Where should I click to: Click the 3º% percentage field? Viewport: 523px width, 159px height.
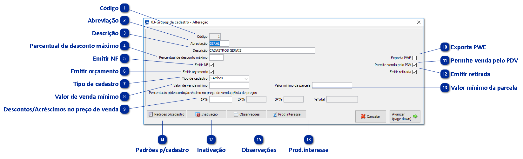pos(293,99)
